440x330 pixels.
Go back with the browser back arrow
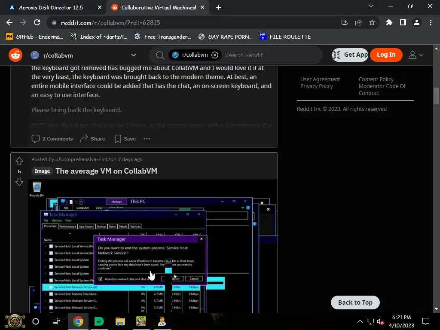pyautogui.click(x=9, y=22)
